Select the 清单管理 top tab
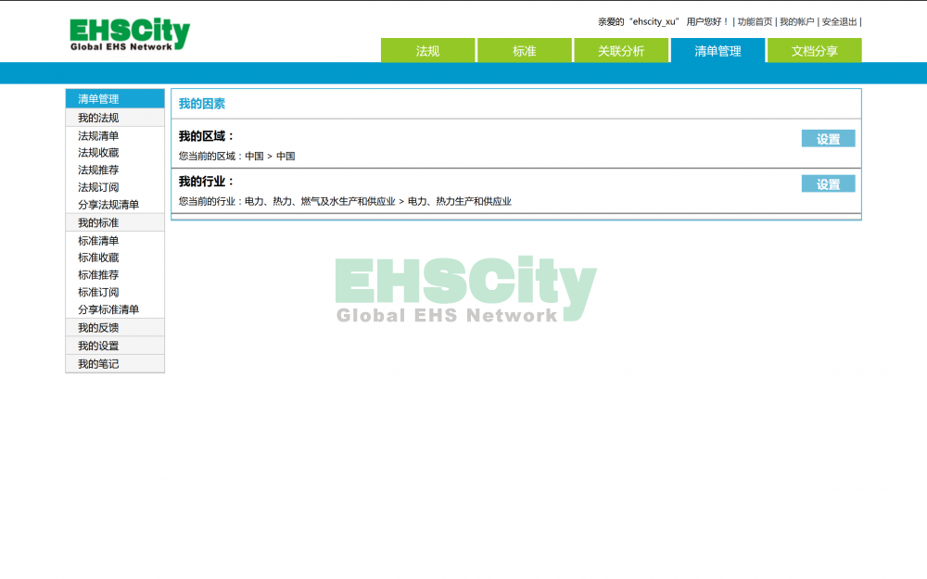The width and height of the screenshot is (927, 579). coord(717,51)
